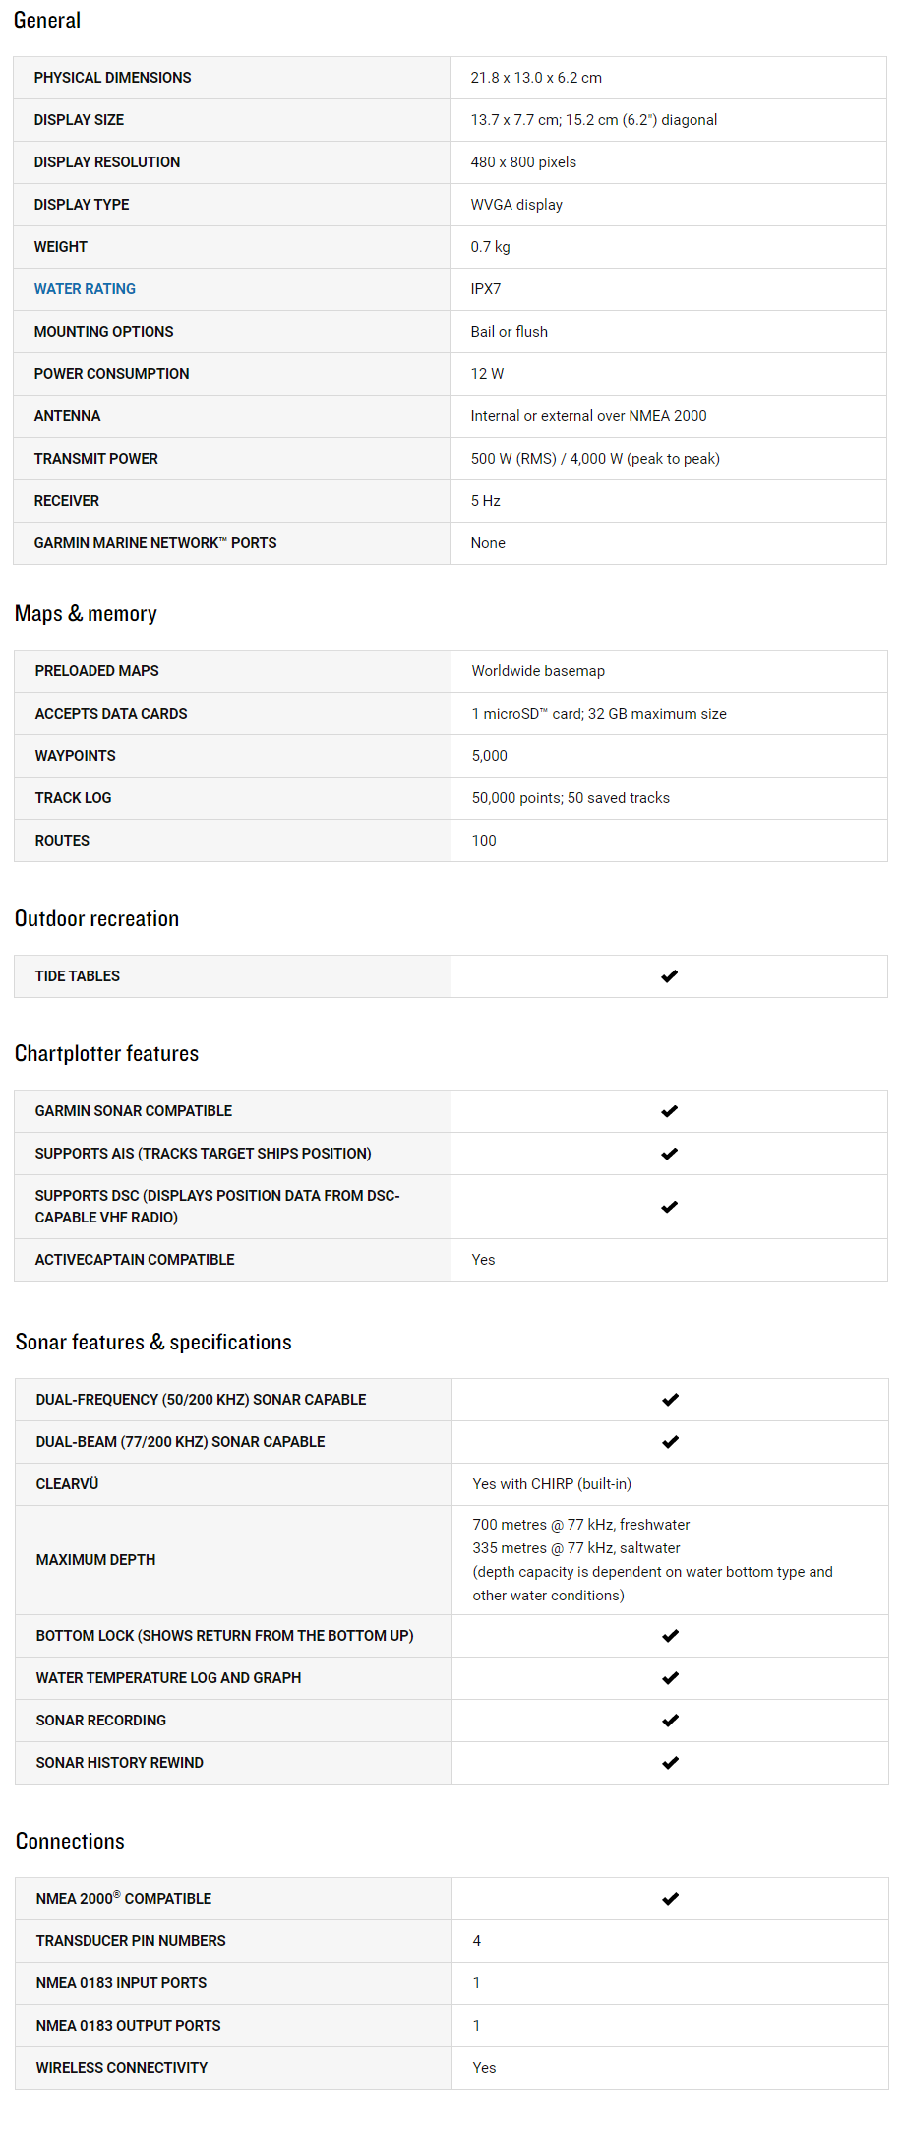
Task: Click the Water Rating link
Action: pos(85,289)
